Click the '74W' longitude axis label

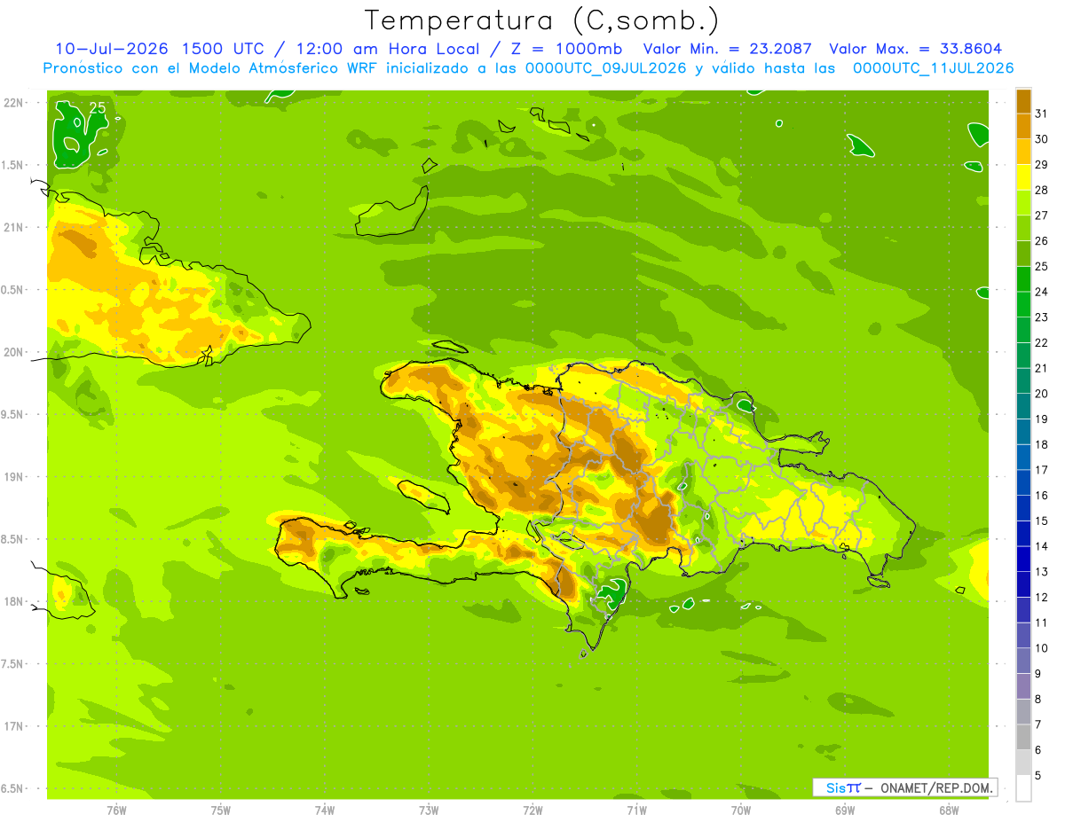tap(324, 810)
